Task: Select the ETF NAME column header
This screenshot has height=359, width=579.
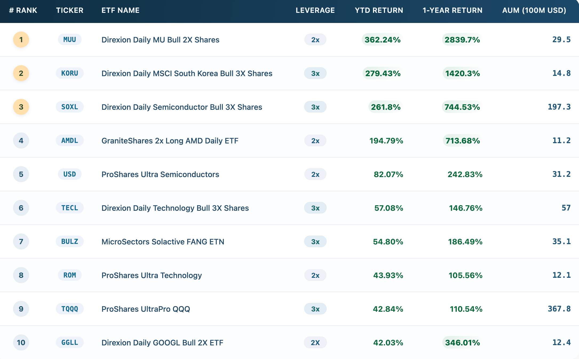Action: pyautogui.click(x=120, y=10)
